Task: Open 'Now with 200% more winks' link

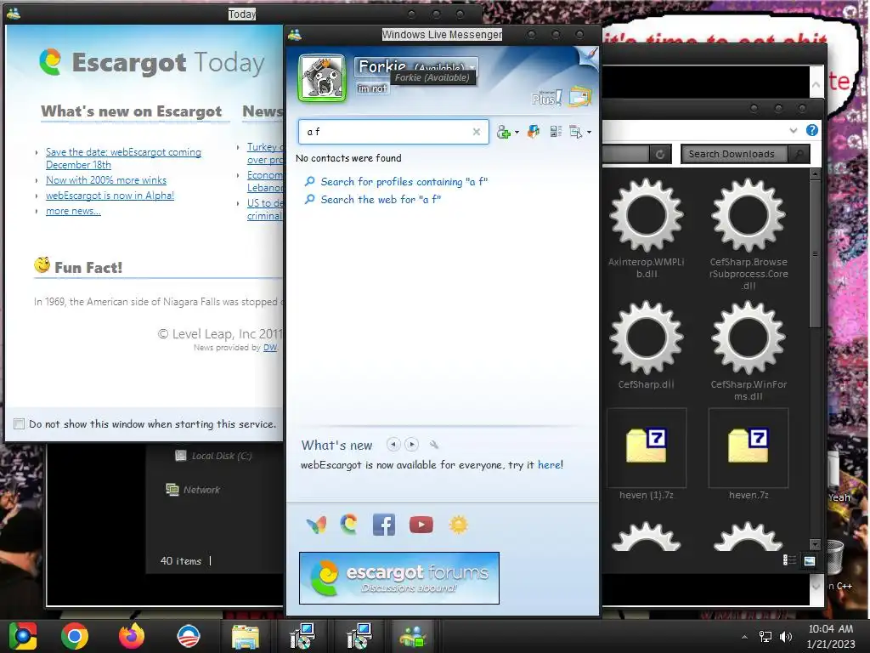Action: pyautogui.click(x=106, y=180)
